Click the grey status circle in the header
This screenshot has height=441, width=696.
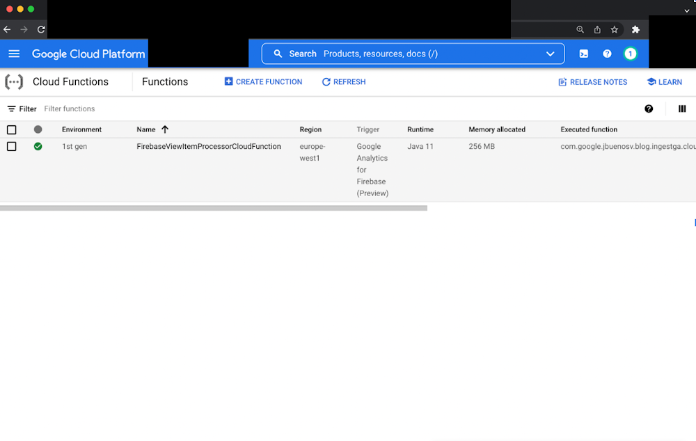(38, 129)
